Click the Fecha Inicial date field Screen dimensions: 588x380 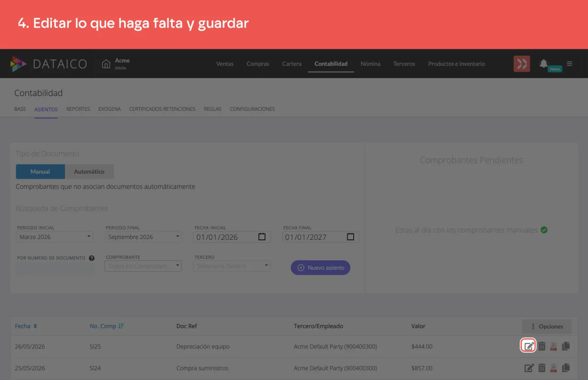point(232,237)
